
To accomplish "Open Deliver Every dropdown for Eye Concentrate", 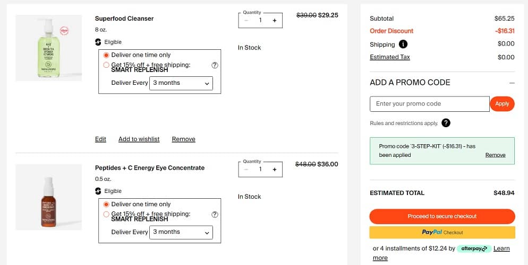I will (x=181, y=232).
